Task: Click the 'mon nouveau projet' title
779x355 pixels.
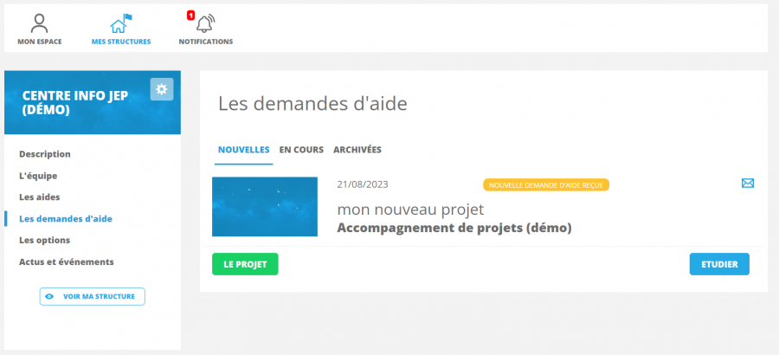Action: tap(410, 210)
